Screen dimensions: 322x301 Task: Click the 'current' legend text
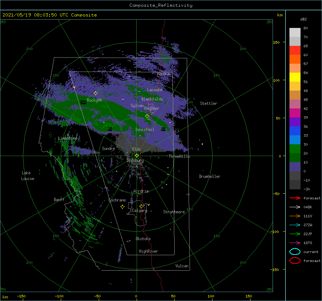coord(311,252)
